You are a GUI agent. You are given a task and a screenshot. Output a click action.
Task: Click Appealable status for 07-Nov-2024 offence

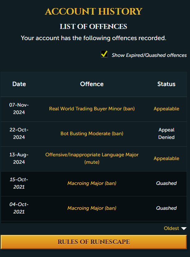[166, 109]
